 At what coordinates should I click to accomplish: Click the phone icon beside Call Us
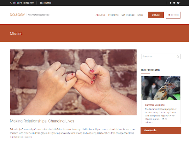[11, 3]
